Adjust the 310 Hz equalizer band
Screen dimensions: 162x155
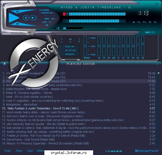(109, 46)
